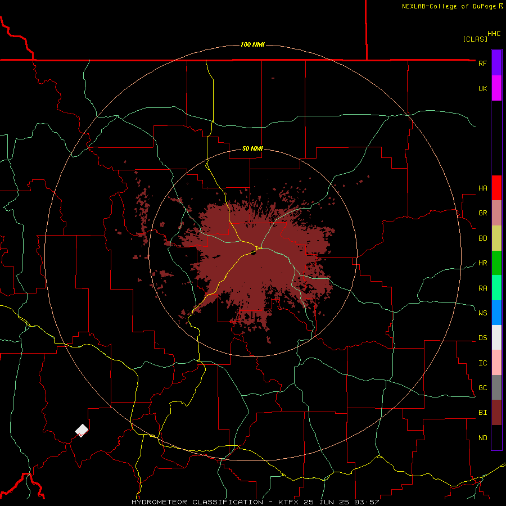Click the GC gray legend swatch
This screenshot has height=506, width=506.
tap(496, 387)
